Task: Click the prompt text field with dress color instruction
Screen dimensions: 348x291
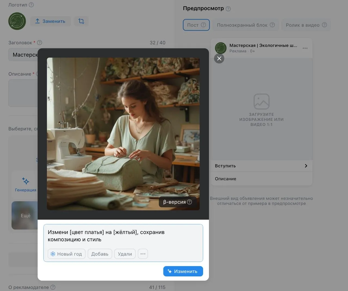Action: click(123, 236)
